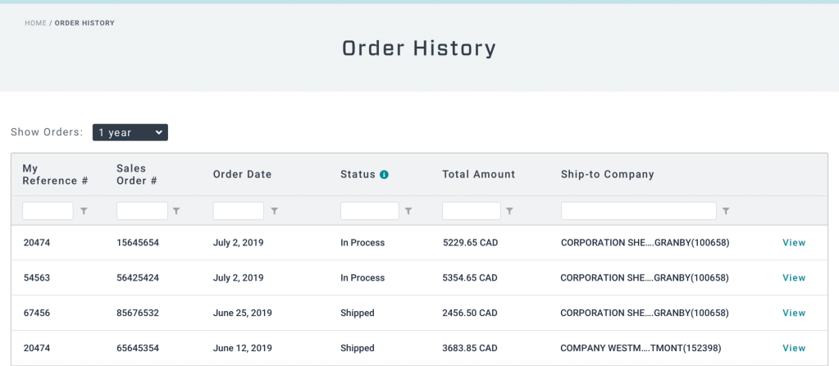Image resolution: width=839 pixels, height=366 pixels.
Task: Click the filter icon for Sales Order #
Action: pyautogui.click(x=176, y=211)
